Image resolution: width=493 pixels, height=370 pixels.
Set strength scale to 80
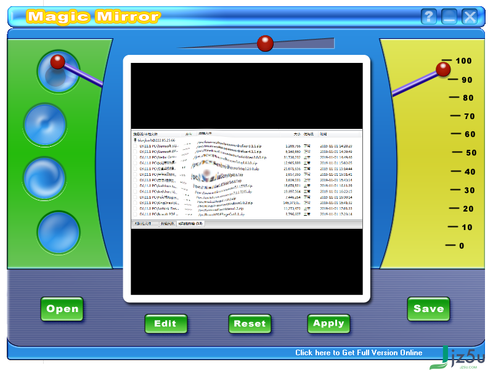461,97
